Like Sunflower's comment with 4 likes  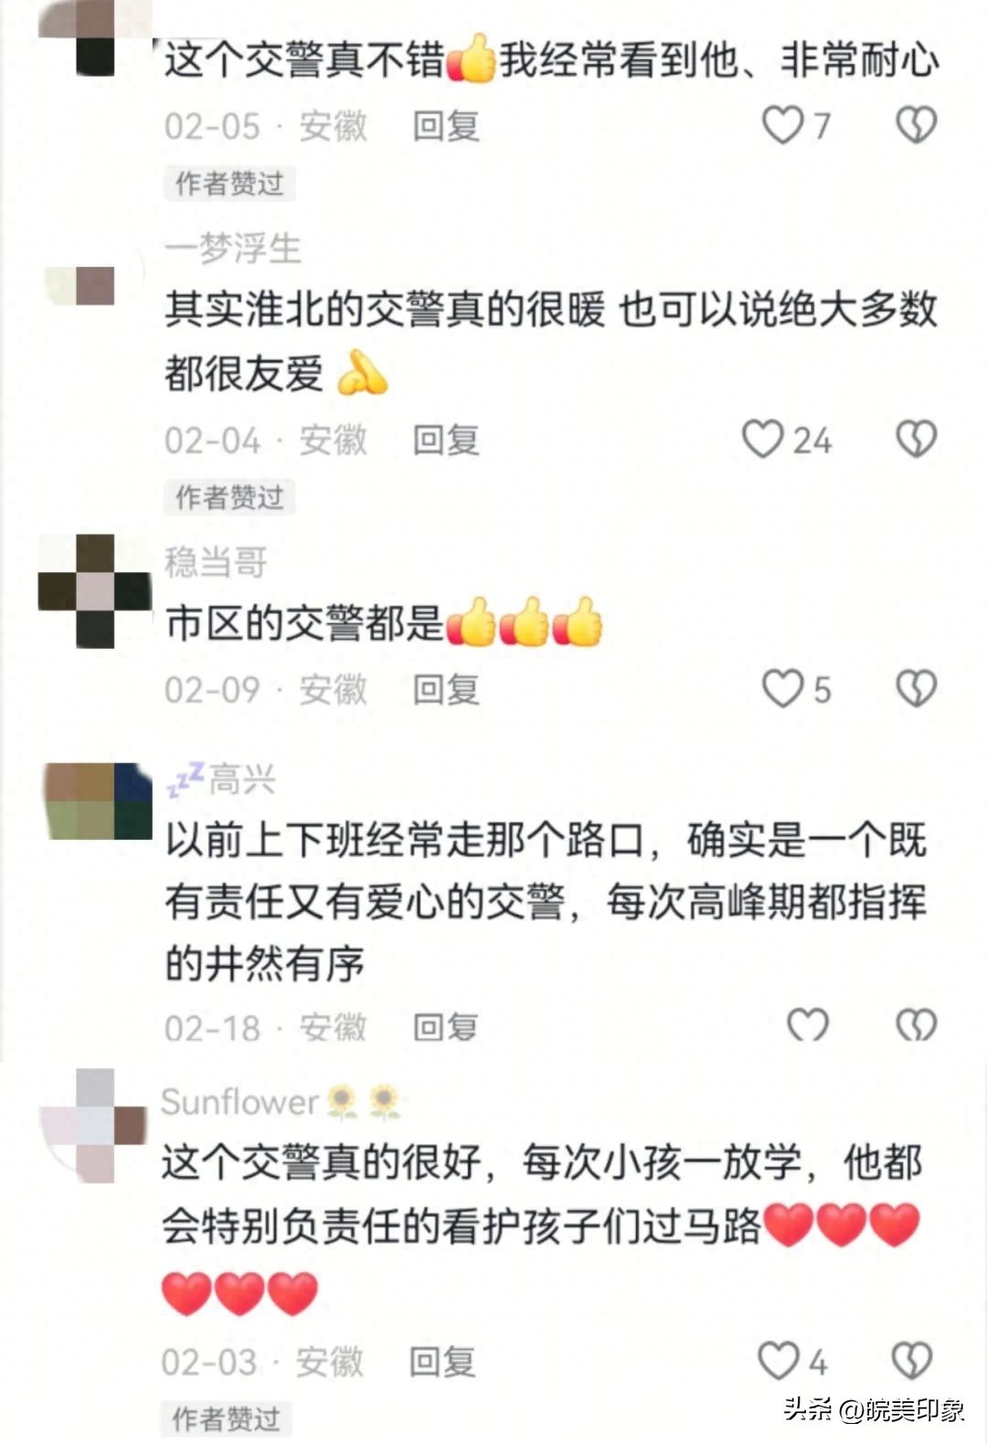(x=778, y=1361)
